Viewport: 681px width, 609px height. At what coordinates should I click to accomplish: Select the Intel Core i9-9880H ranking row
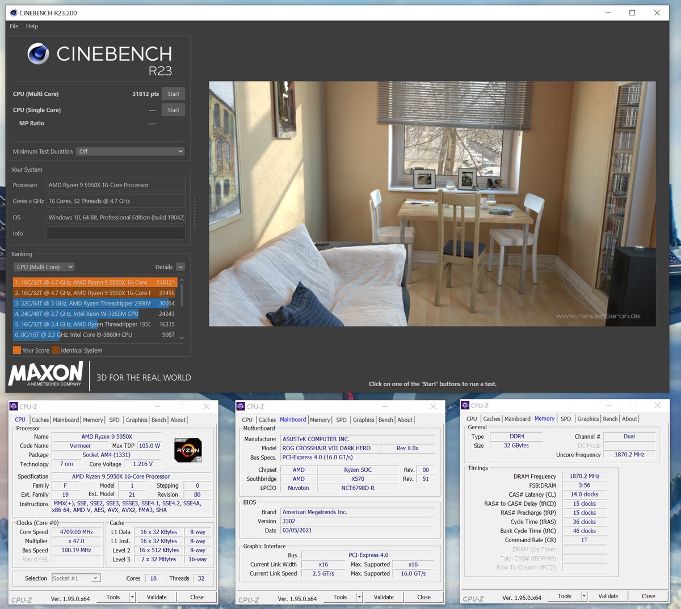pos(95,335)
